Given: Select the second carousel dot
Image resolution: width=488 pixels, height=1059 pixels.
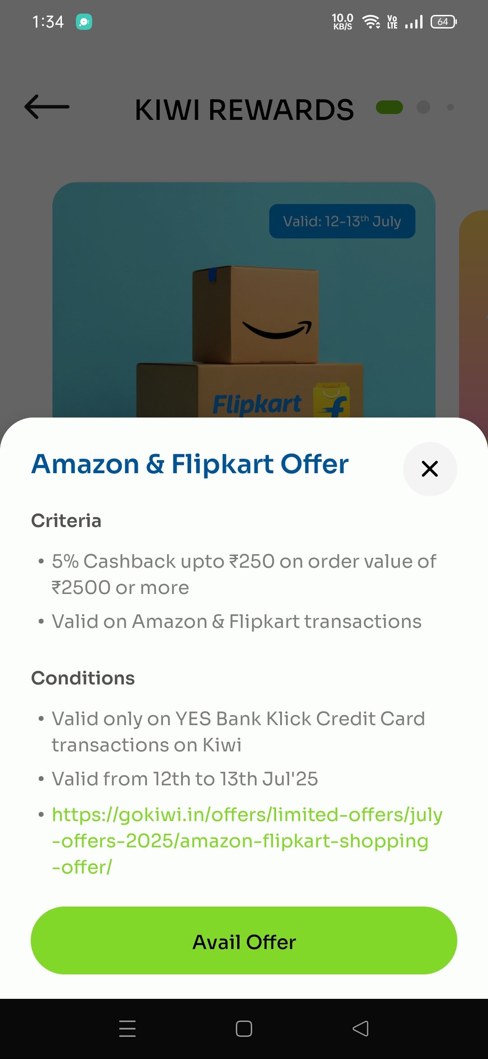Looking at the screenshot, I should pyautogui.click(x=423, y=107).
